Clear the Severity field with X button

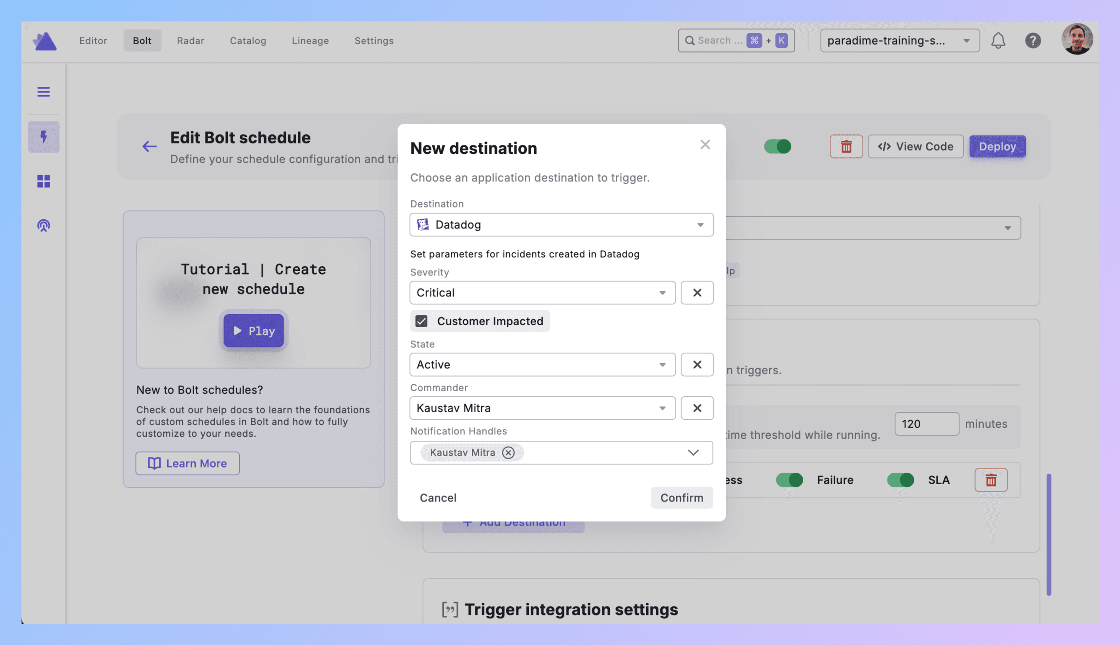[x=697, y=292]
